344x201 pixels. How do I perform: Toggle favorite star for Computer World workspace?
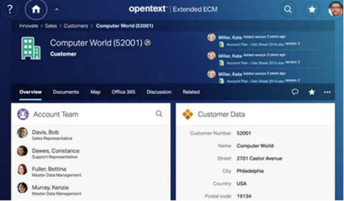[312, 92]
